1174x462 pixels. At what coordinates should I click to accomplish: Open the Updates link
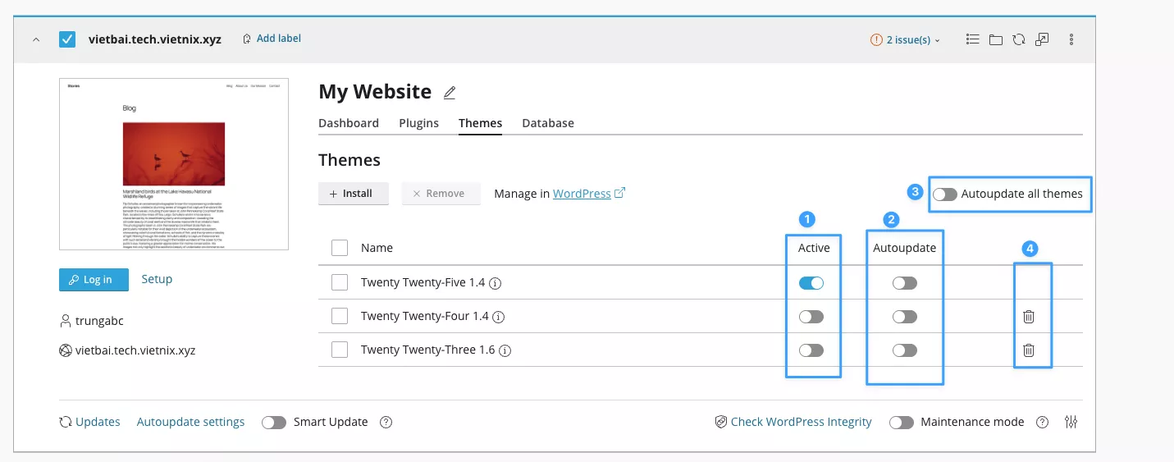98,422
